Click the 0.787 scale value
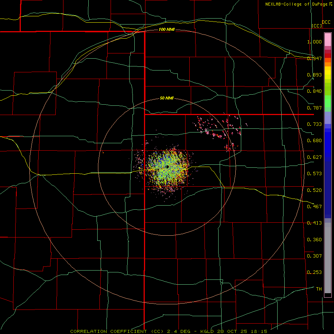This screenshot has width=334, height=334. (314, 108)
